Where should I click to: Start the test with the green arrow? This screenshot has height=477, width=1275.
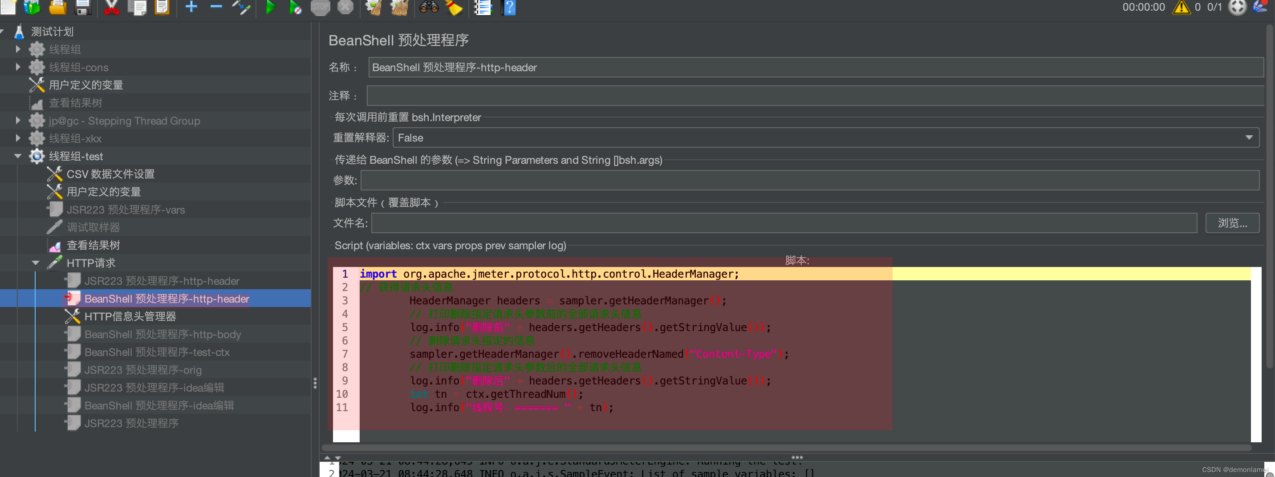coord(270,8)
